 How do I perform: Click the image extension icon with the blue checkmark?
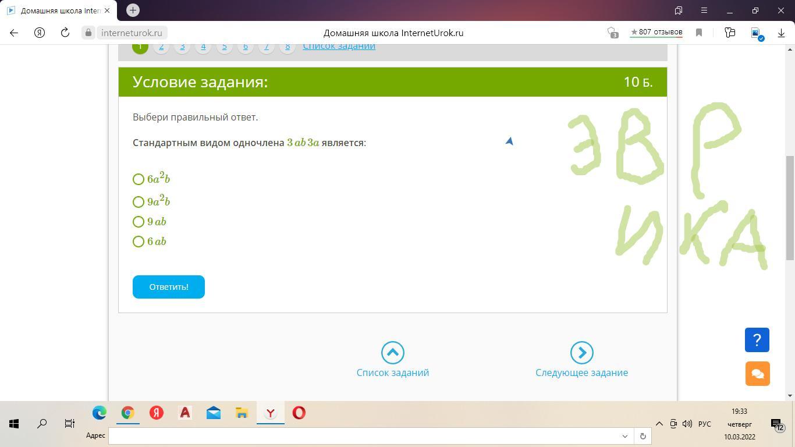tap(757, 34)
